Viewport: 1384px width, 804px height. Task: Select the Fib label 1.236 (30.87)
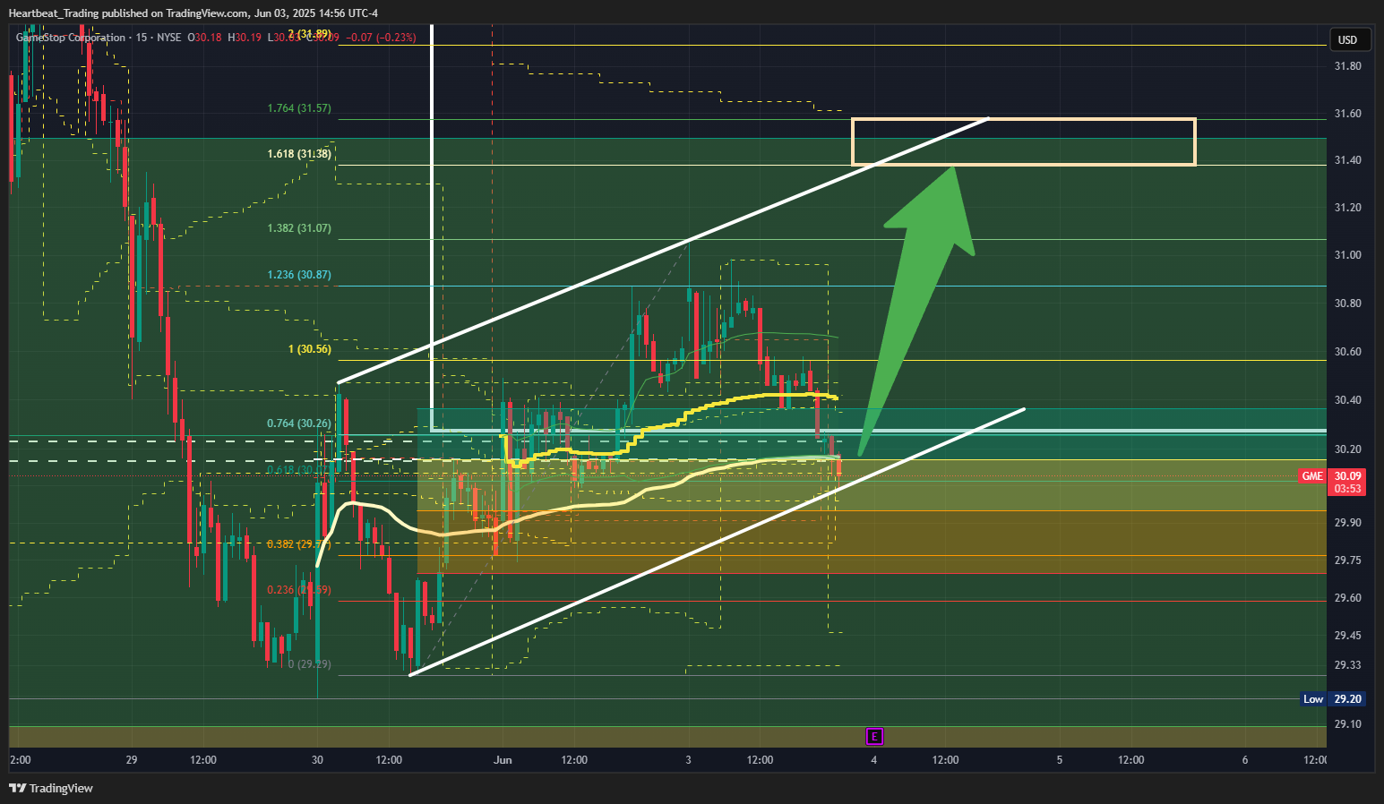point(299,275)
